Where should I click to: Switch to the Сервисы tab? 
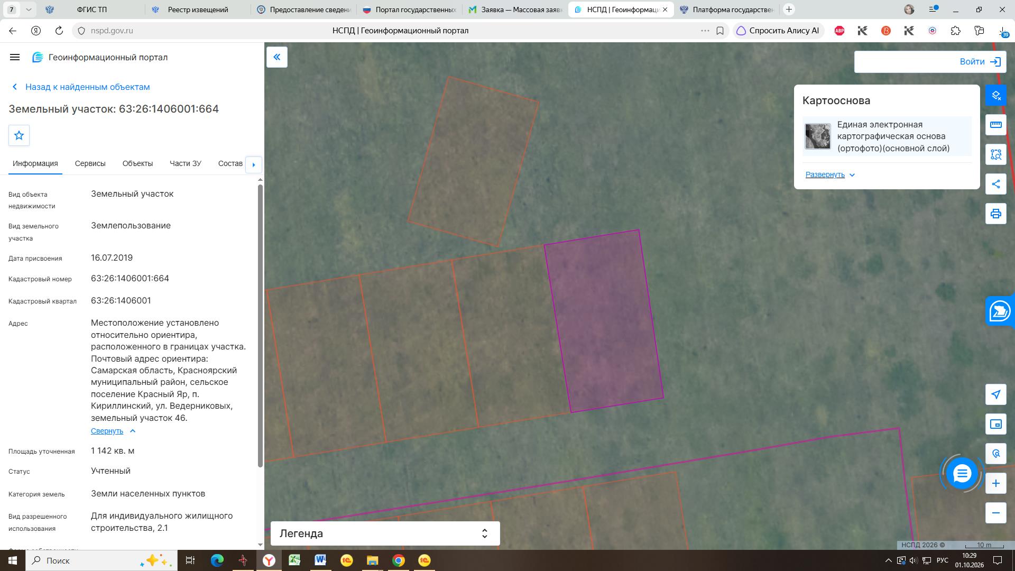(x=90, y=163)
